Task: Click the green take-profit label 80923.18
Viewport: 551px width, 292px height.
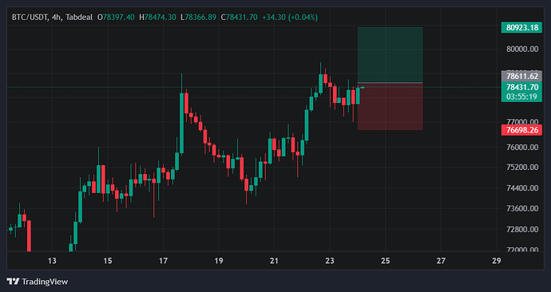Action: tap(521, 27)
